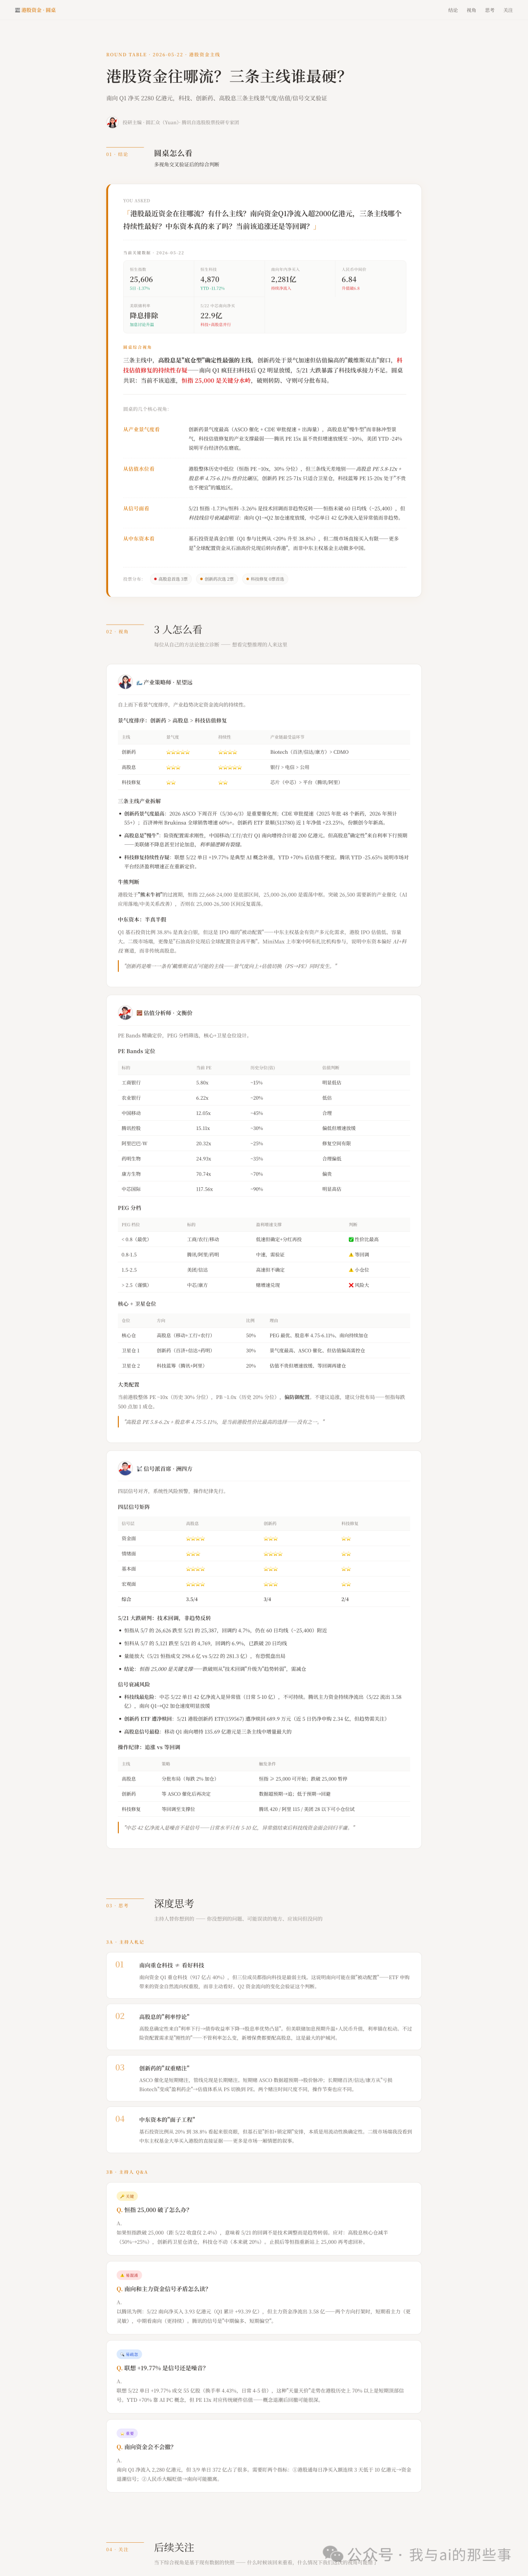The height and width of the screenshot is (2576, 528).
Task: Click the 3 人怎么看 section heading
Action: (178, 629)
